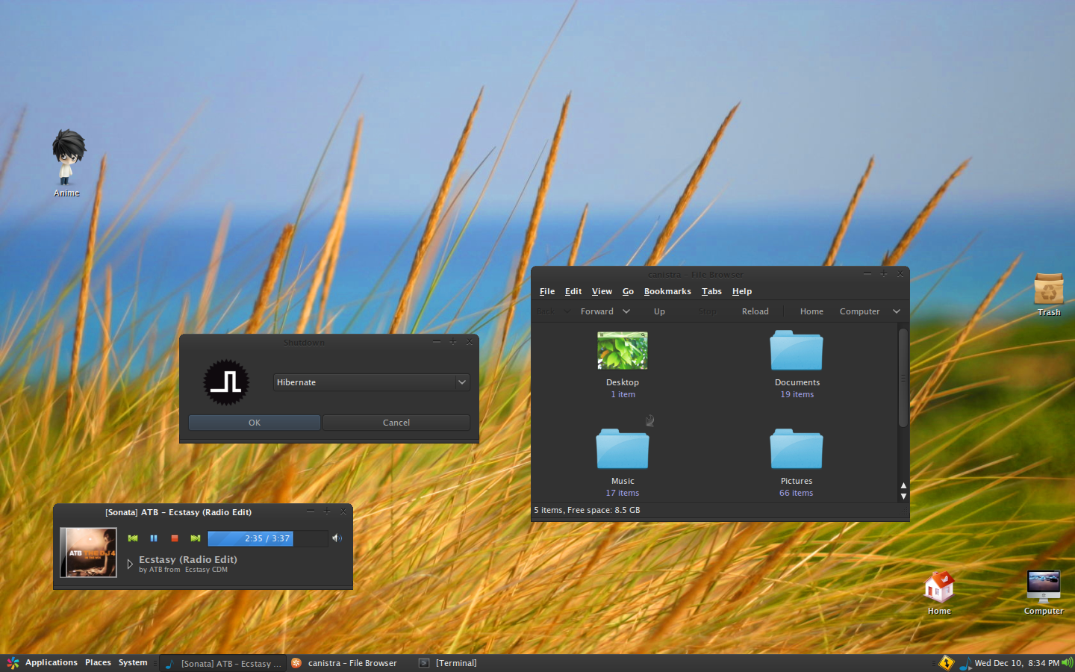Click the '66 items' label under Pictures
This screenshot has width=1075, height=672.
(x=797, y=493)
